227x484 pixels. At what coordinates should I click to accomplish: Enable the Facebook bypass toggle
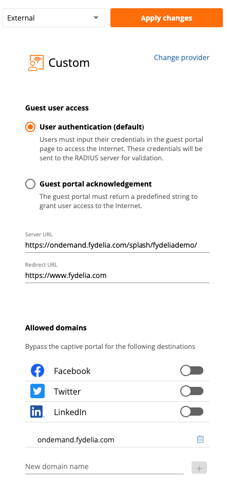pos(192,371)
